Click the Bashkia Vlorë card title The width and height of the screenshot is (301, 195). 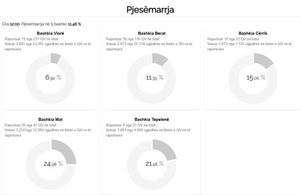click(x=50, y=33)
